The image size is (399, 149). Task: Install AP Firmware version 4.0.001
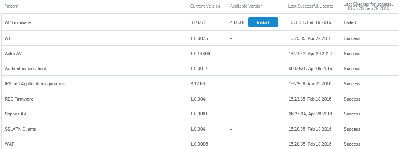click(x=263, y=22)
